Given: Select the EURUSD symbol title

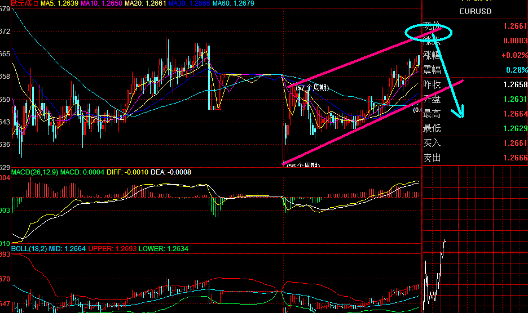Looking at the screenshot, I should click(x=475, y=11).
